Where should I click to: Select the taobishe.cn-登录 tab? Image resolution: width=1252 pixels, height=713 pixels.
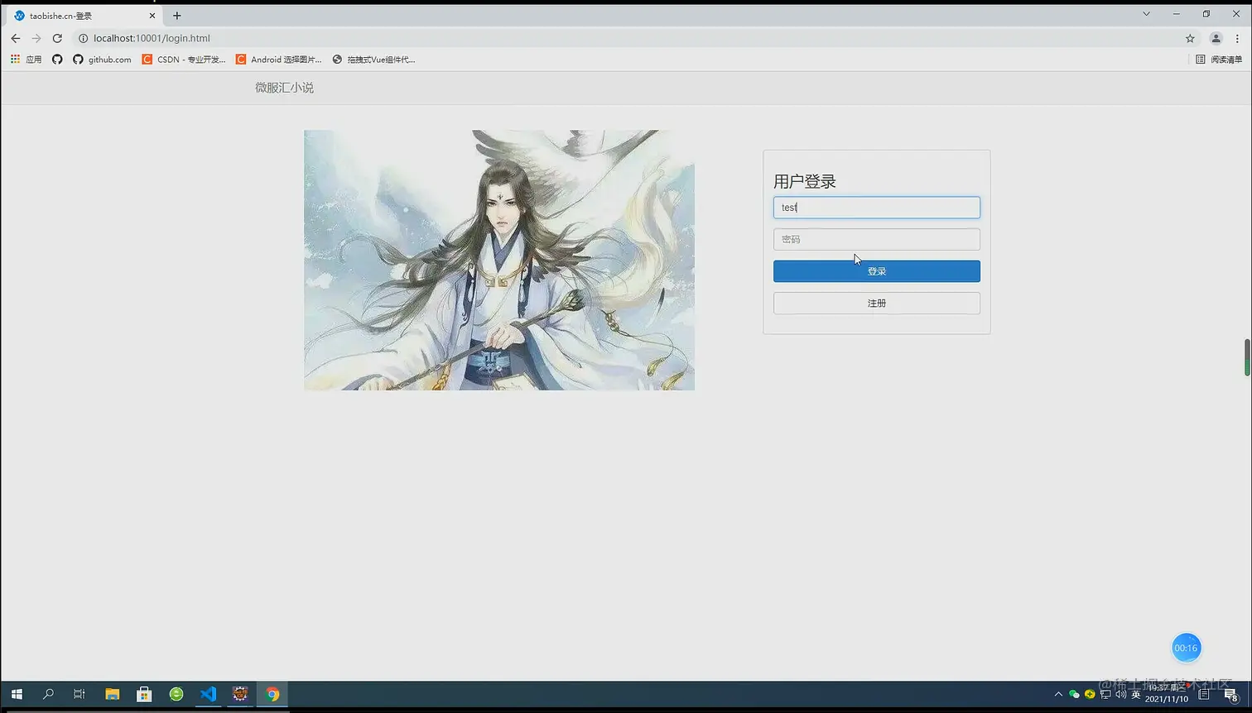(x=83, y=16)
